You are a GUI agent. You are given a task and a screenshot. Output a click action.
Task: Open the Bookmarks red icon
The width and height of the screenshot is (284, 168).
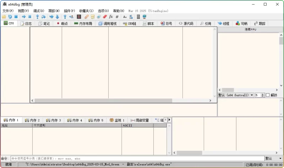pos(105,17)
